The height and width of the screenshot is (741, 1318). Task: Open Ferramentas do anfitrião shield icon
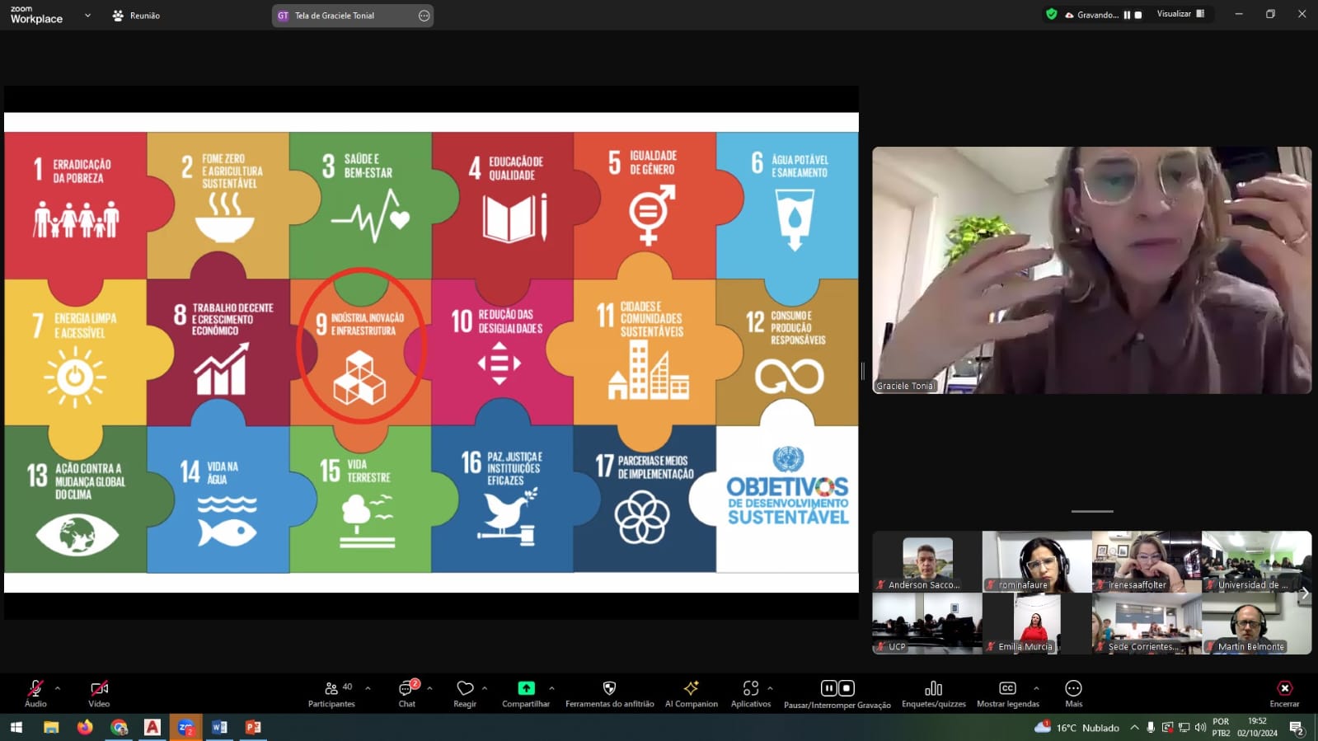point(609,689)
